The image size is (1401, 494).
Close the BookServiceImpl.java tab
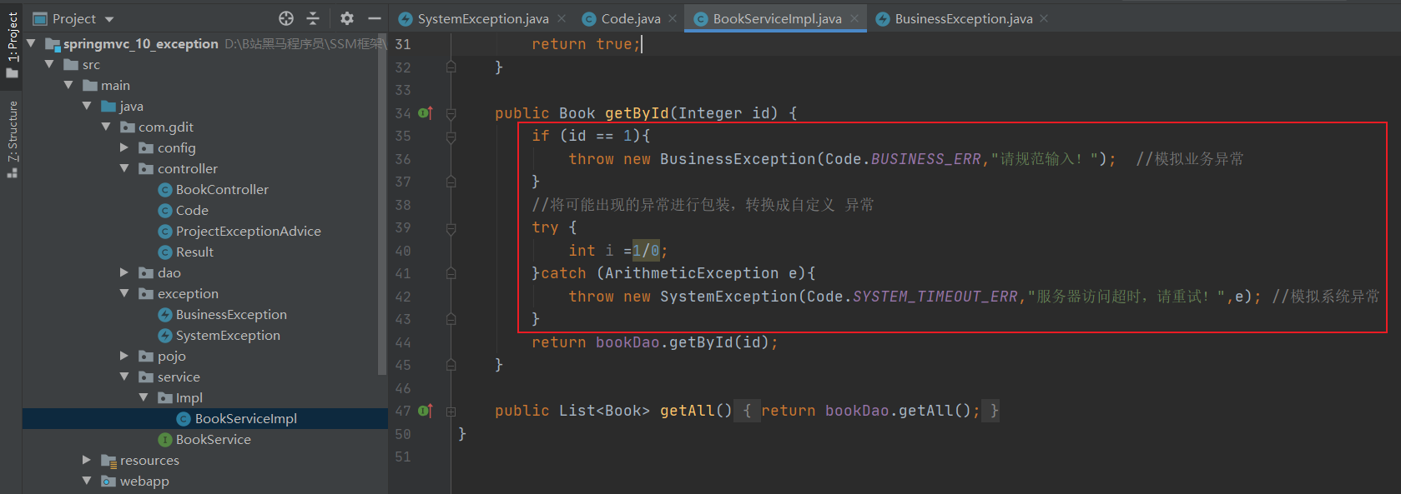click(x=854, y=18)
